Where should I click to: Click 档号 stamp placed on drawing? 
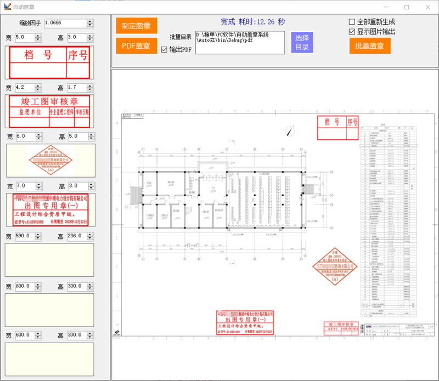point(337,128)
